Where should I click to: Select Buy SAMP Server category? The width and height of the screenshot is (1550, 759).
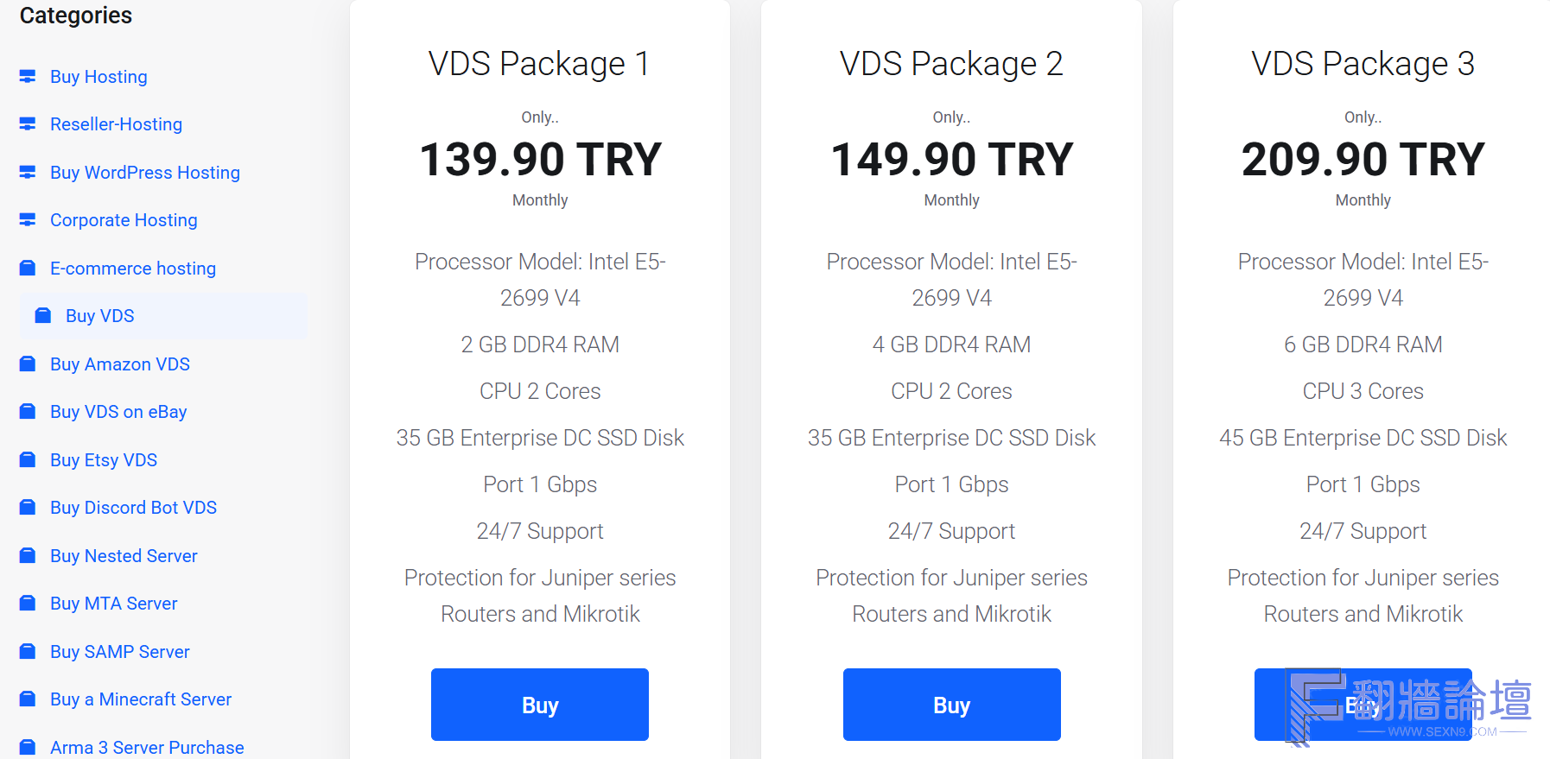coord(119,652)
